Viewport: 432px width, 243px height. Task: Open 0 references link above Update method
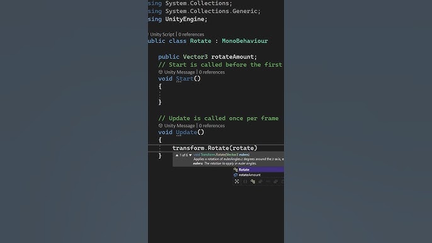(212, 126)
